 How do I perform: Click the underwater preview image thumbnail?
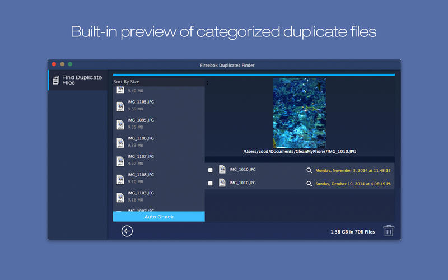click(300, 112)
